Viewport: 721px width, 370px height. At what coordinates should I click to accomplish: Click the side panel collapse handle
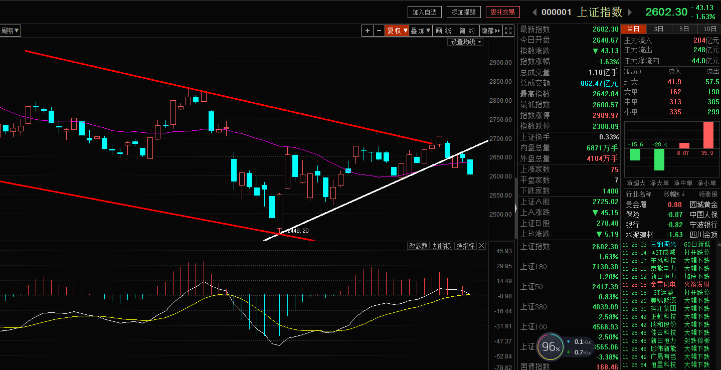tap(515, 208)
